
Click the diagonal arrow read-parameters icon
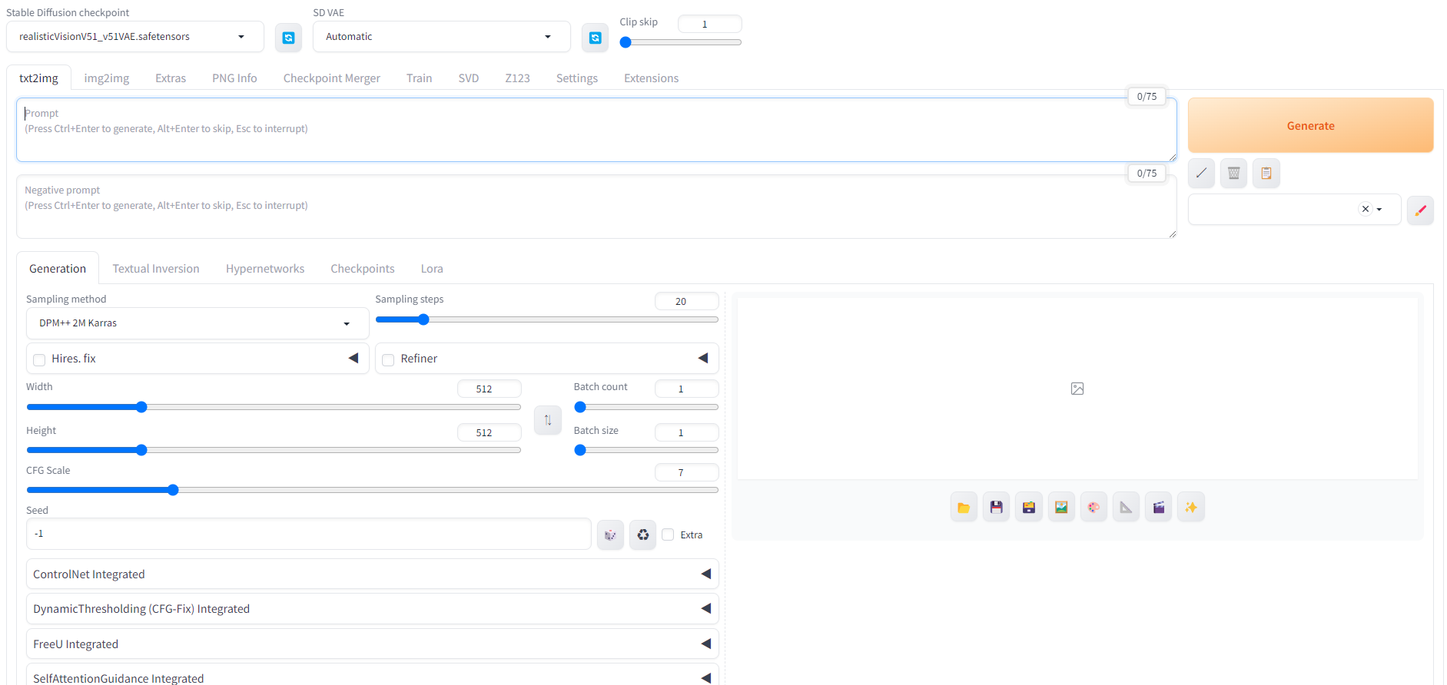pos(1201,174)
